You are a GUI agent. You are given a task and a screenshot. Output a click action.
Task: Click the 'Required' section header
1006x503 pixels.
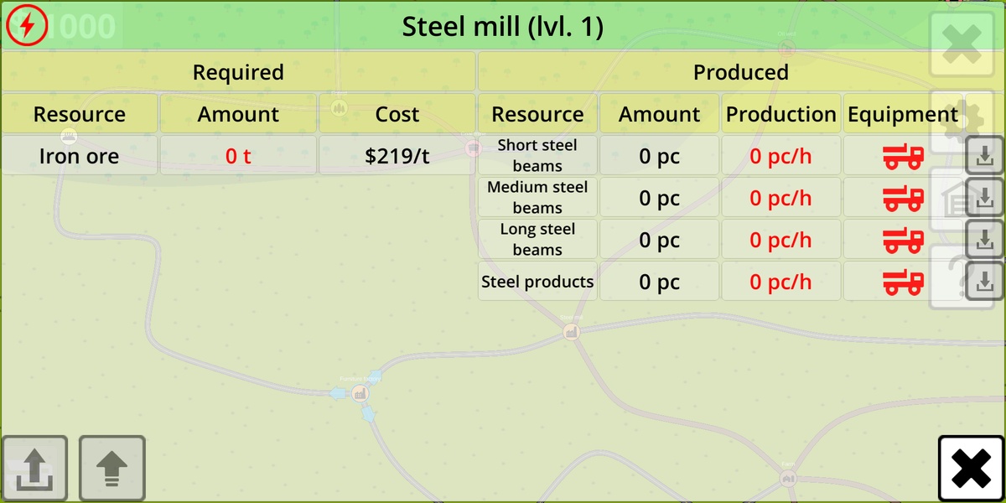238,72
